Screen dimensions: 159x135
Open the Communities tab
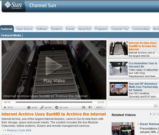[141, 29]
